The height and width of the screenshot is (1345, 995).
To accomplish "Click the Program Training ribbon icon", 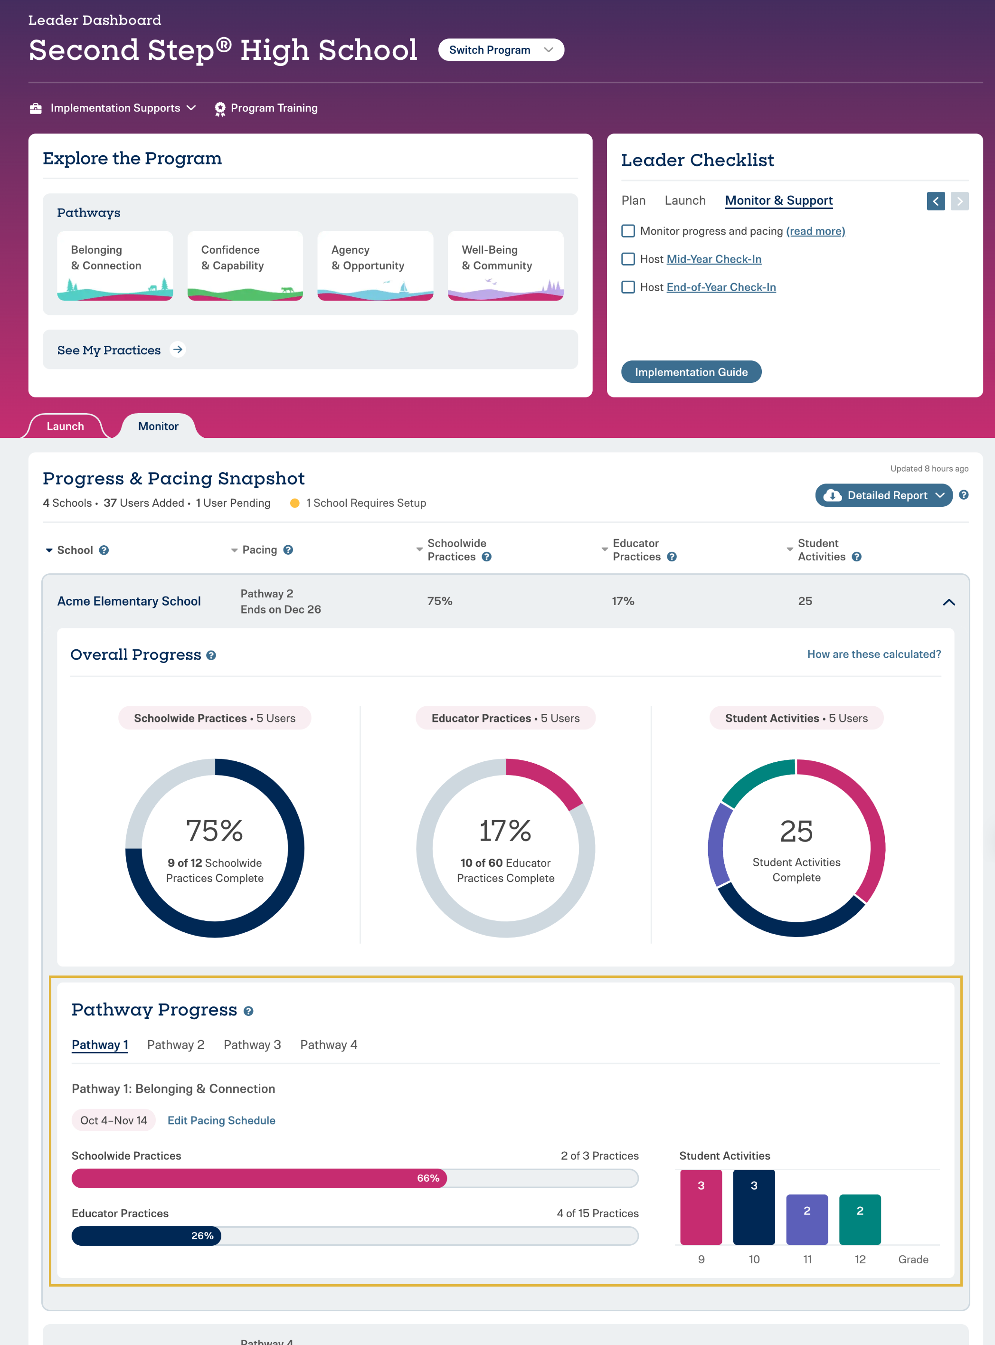I will point(220,108).
